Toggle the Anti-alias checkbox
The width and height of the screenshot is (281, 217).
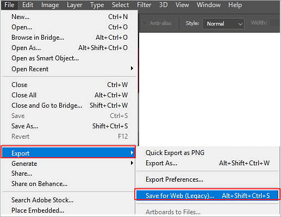(145, 23)
